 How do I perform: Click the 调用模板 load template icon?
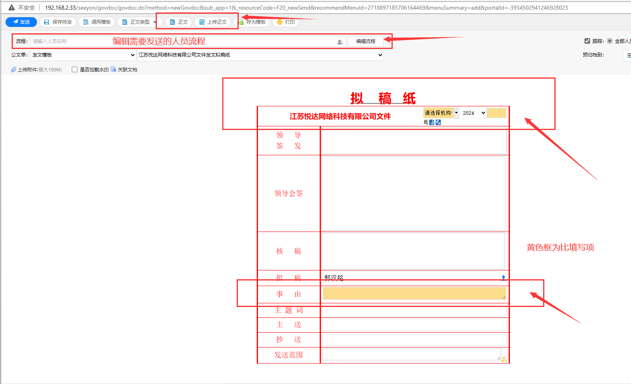pos(85,22)
